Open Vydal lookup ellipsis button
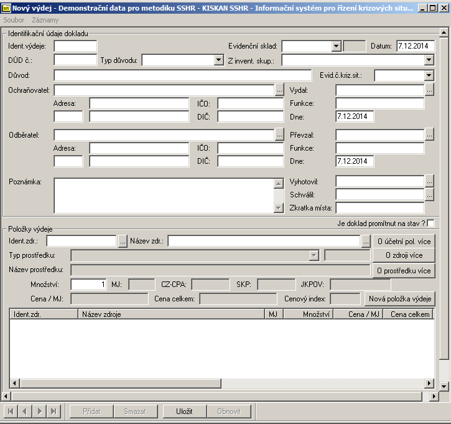Viewport: 451px width, 424px height. tap(429, 90)
